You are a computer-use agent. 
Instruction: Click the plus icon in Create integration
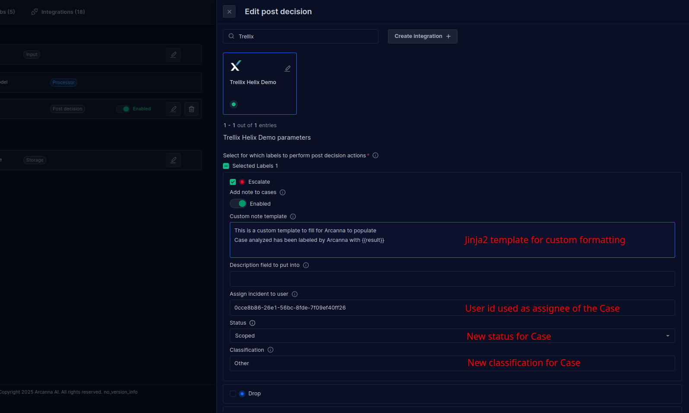[448, 36]
